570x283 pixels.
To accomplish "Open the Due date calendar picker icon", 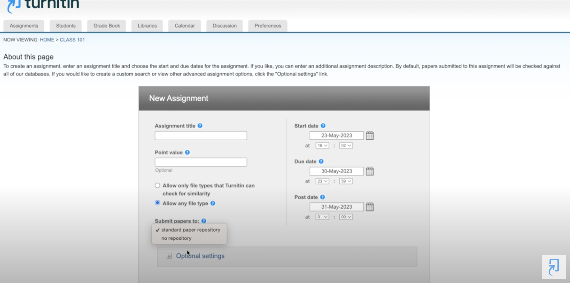I will (370, 171).
